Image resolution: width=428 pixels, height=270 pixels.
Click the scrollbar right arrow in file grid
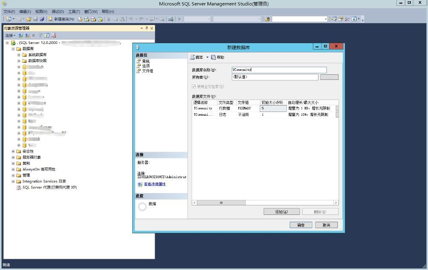click(336, 202)
